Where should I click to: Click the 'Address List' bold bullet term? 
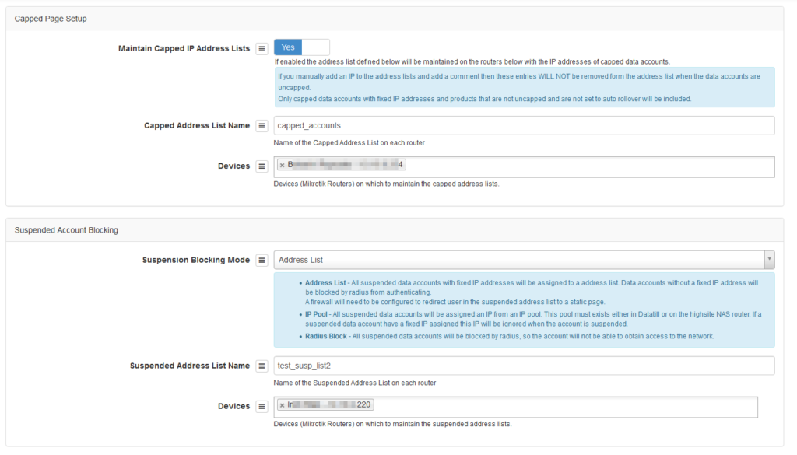click(325, 283)
